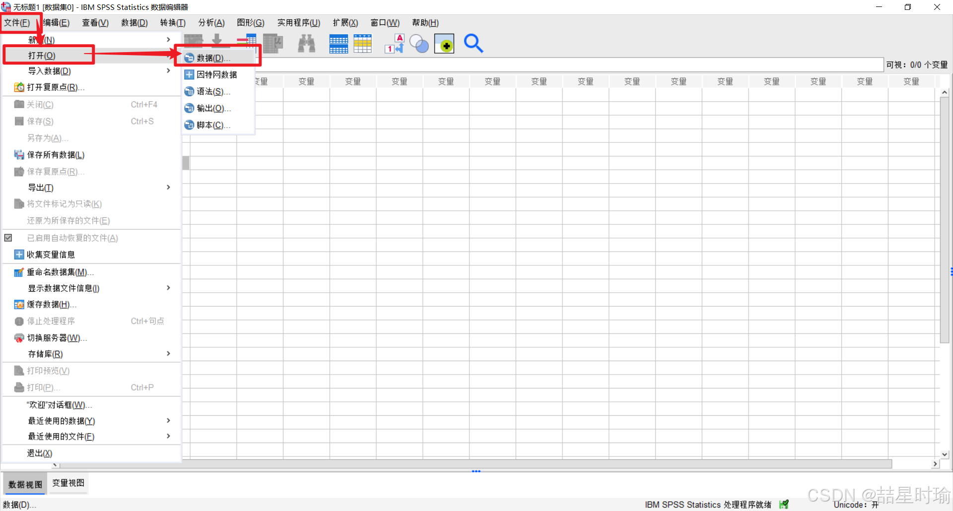Click the binoculars Find icon
This screenshot has width=953, height=511.
pos(306,44)
